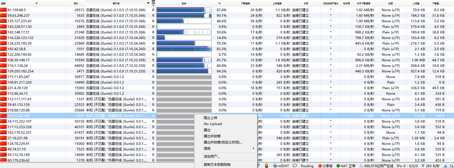Image resolution: width=454 pixels, height=168 pixels.
Task: Click the uploaded amount 1.38 MB
Action: (418, 138)
